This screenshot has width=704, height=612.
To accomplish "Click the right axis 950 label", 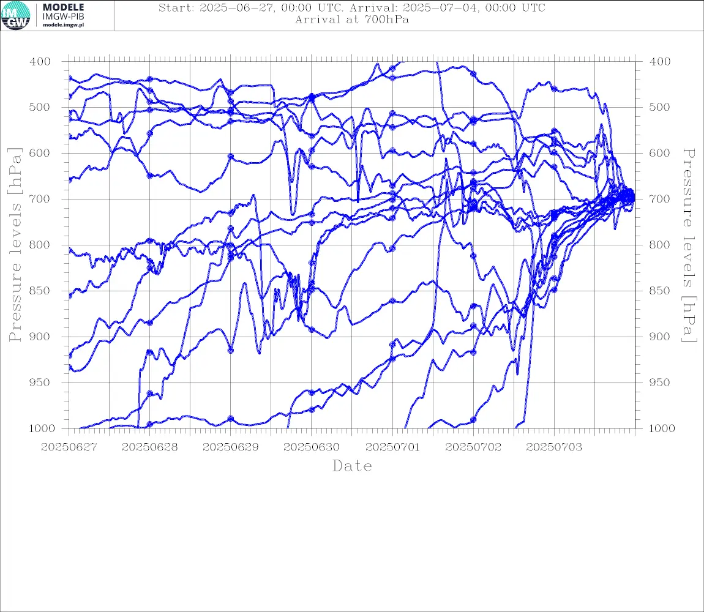I will pyautogui.click(x=660, y=382).
